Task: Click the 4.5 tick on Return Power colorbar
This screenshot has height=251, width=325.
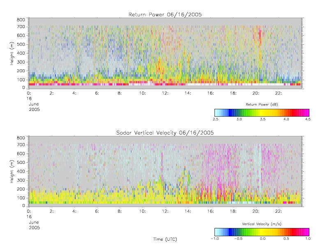Action: pos(308,119)
